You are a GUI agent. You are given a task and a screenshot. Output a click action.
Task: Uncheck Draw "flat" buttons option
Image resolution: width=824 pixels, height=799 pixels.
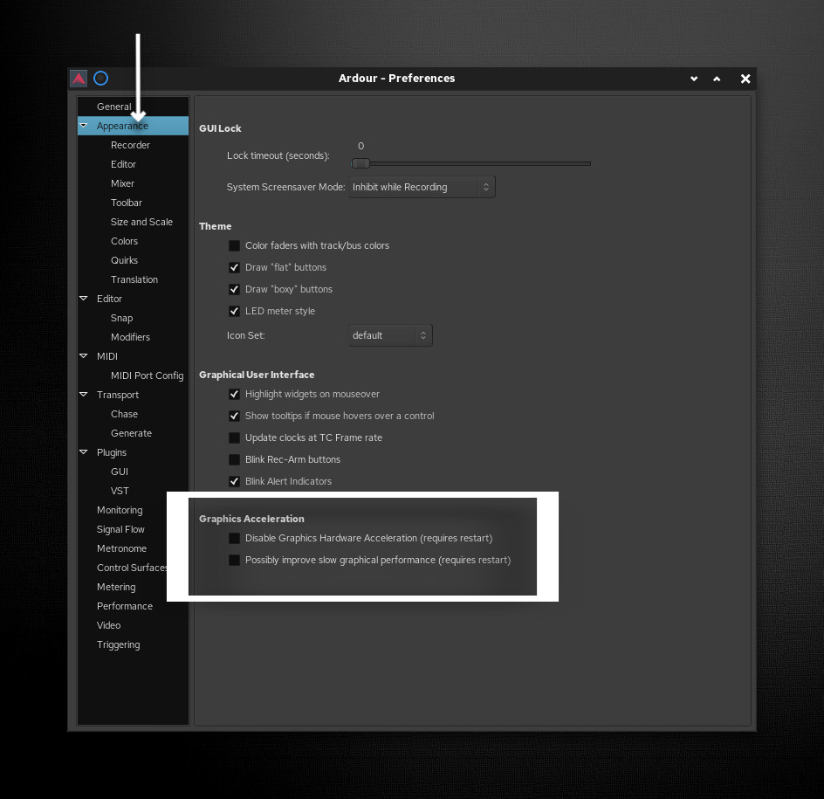tap(234, 268)
